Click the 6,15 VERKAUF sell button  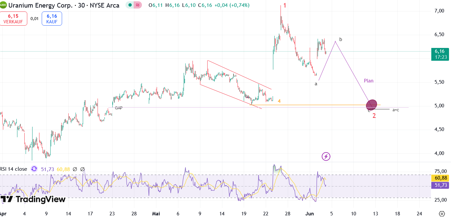(13, 19)
